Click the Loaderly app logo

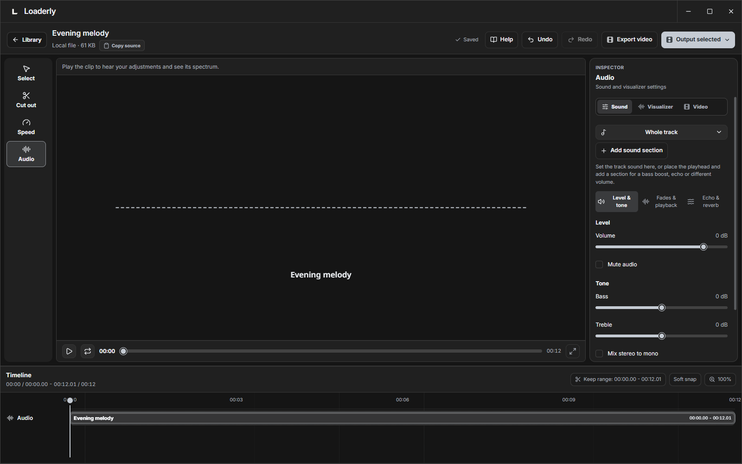(15, 11)
